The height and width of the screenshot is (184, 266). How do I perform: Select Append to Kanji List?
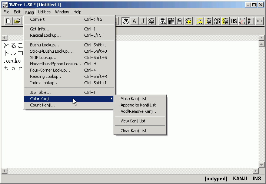coord(140,105)
